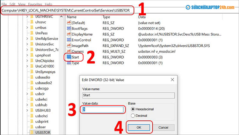The image size is (239, 135).
Task: Select the usbohci tree entry
Action: [x=41, y=116]
